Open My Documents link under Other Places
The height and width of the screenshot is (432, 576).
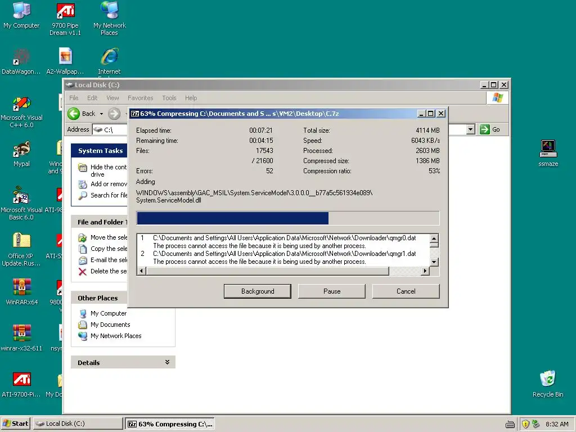coord(110,325)
